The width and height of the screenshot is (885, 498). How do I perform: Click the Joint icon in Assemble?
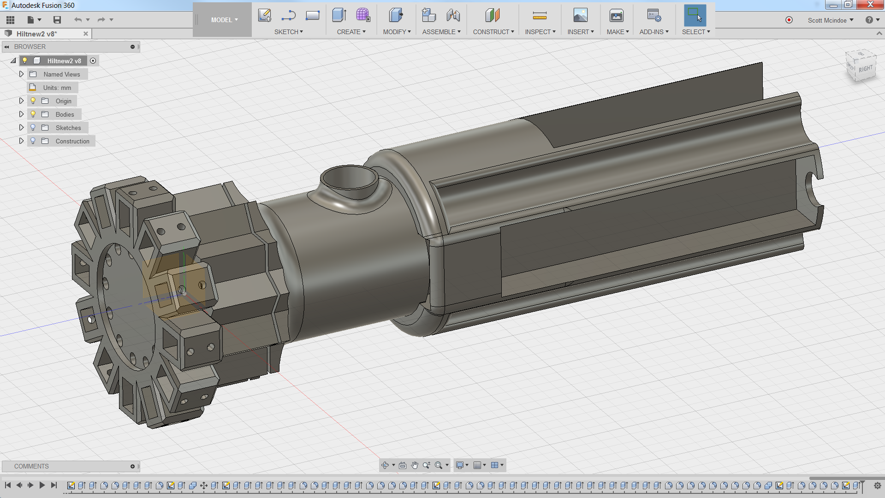[453, 15]
